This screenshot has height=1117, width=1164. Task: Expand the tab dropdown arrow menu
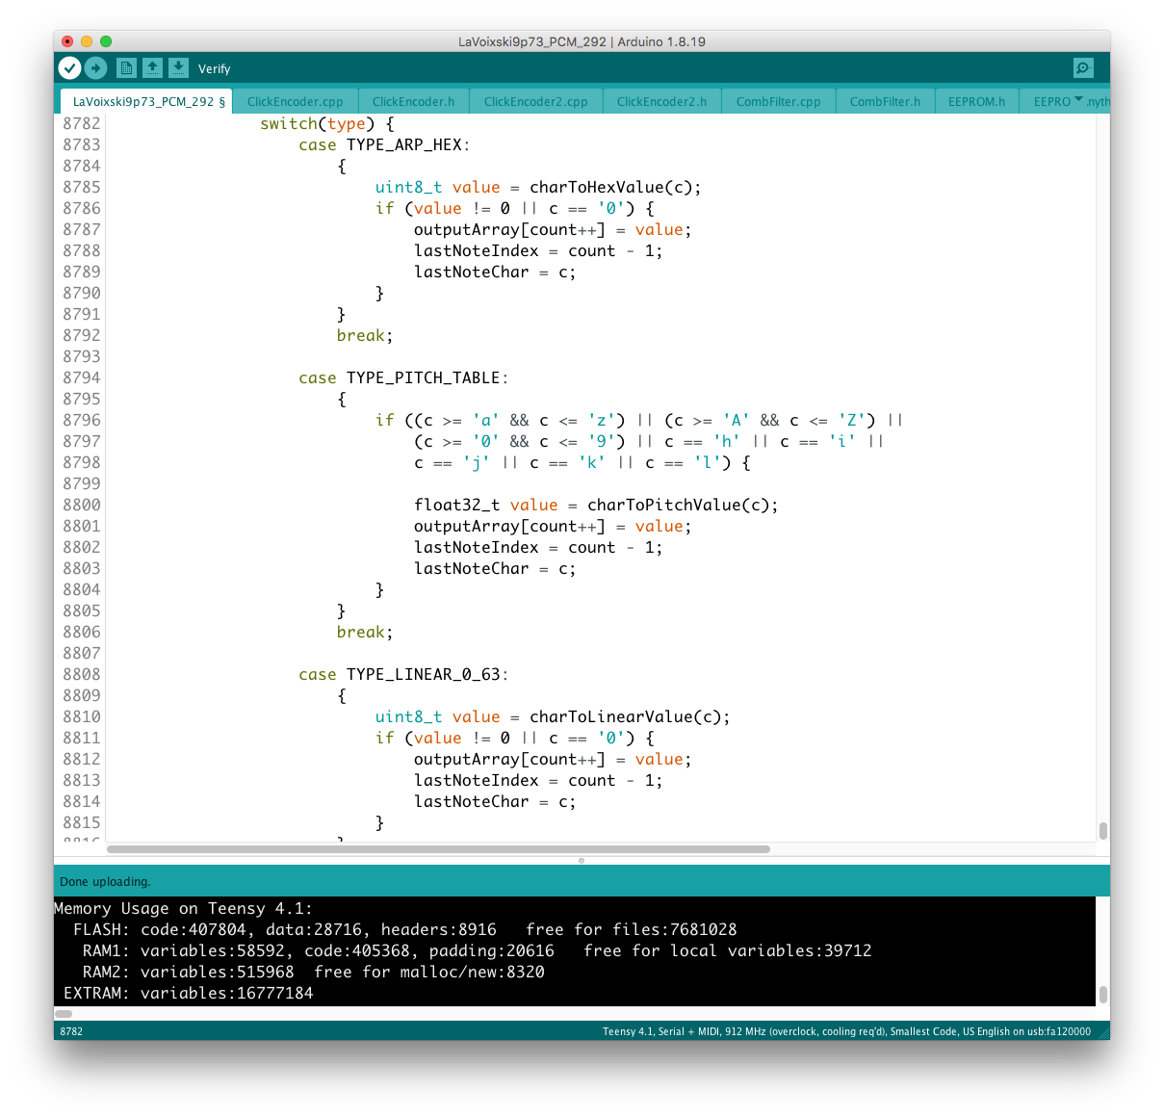tap(1078, 100)
